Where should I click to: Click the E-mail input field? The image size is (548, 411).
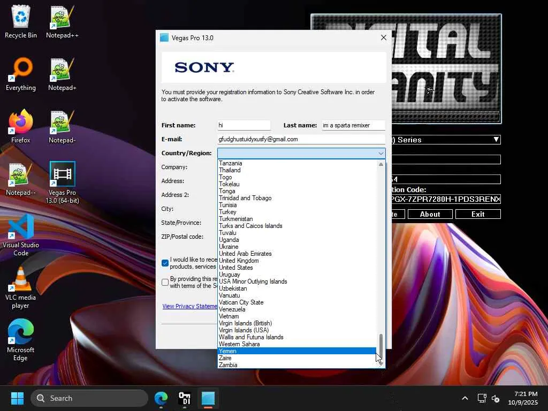pos(301,139)
